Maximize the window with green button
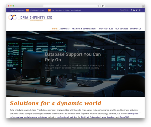 point(13,6)
